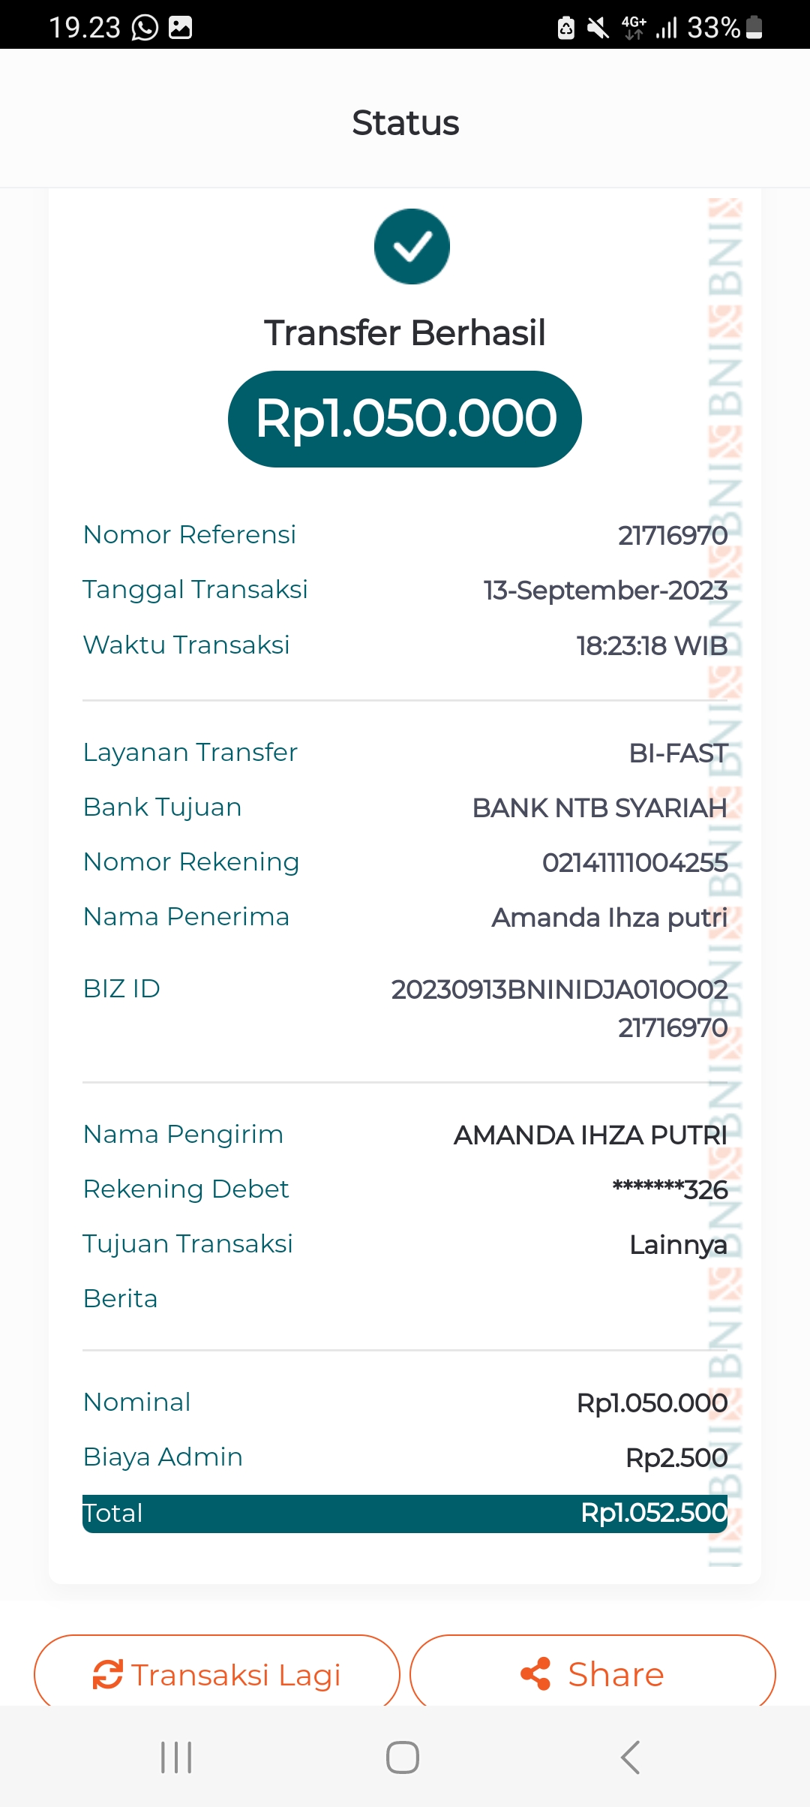Tap the BIZ ID value text
The image size is (810, 1807).
559,1008
